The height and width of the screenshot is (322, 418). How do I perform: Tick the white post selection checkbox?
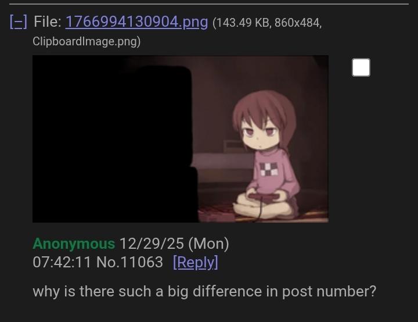point(361,67)
